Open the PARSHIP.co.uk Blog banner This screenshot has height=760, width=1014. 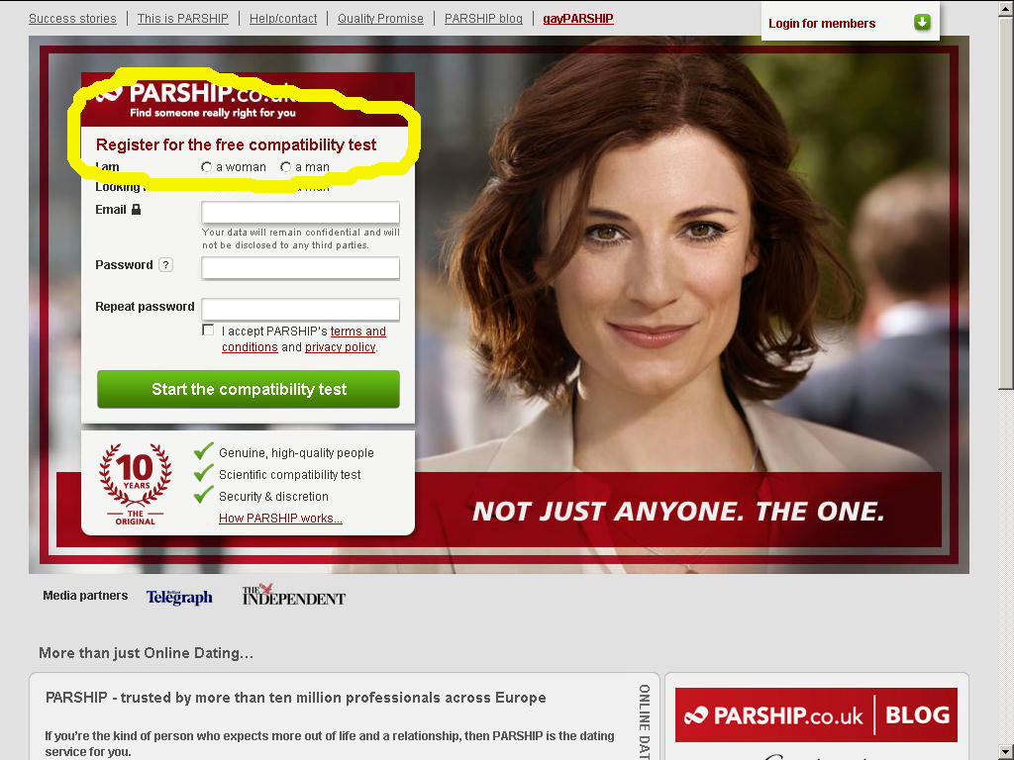pyautogui.click(x=816, y=714)
